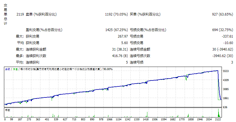Click the 交易单总计 row label

tap(5, 14)
